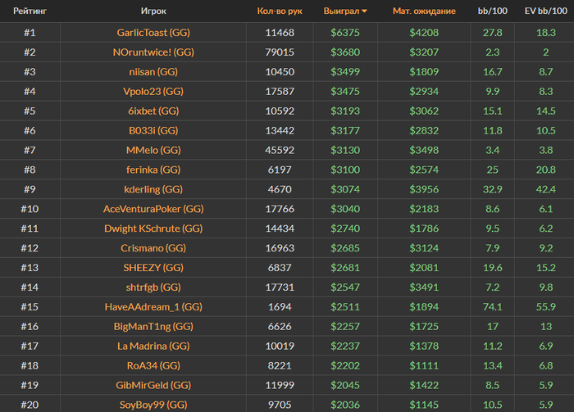Sort by Мат. ожидание column header
This screenshot has width=574, height=412.
pyautogui.click(x=424, y=11)
